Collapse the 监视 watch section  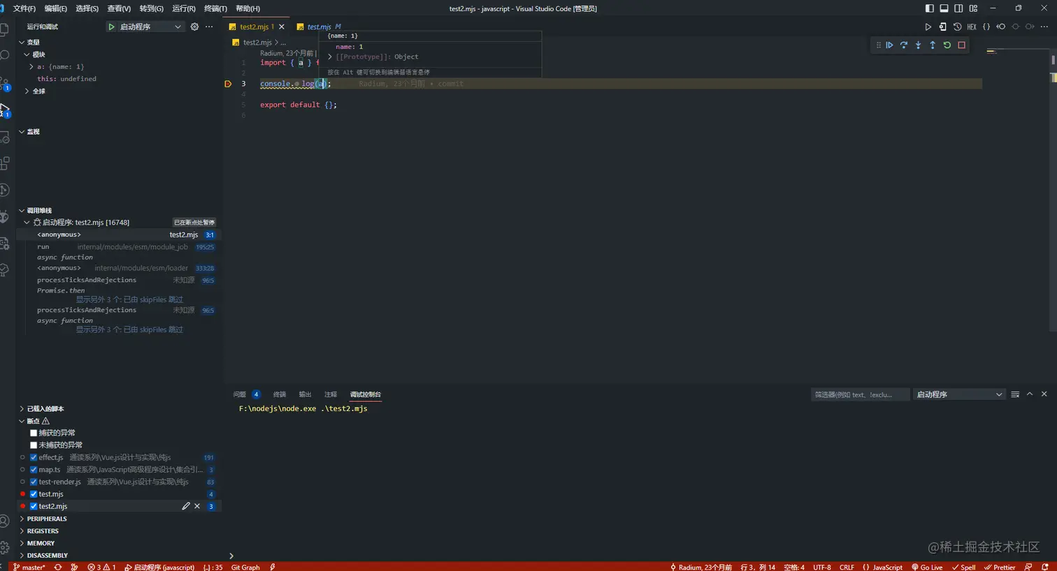(22, 132)
